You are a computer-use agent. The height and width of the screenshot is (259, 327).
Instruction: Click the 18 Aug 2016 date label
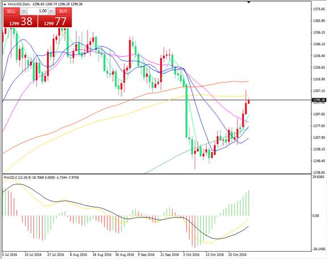click(x=102, y=255)
